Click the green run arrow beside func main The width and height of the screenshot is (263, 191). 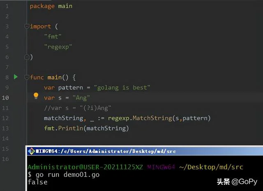click(16, 77)
